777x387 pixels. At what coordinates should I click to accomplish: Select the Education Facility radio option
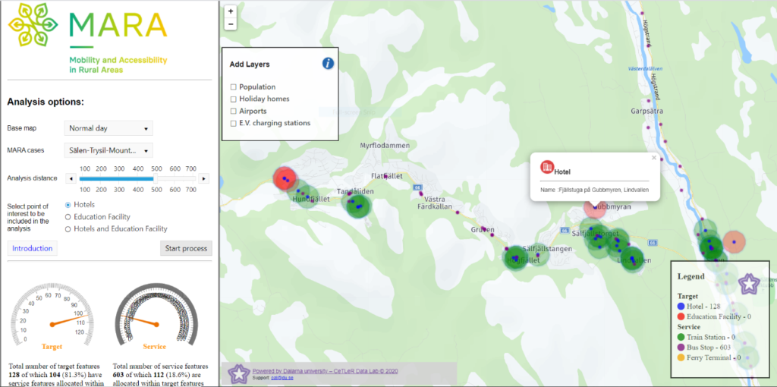(69, 217)
